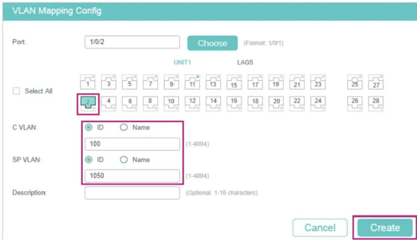
Task: Choose C VLAN Name radio button
Action: click(x=124, y=128)
